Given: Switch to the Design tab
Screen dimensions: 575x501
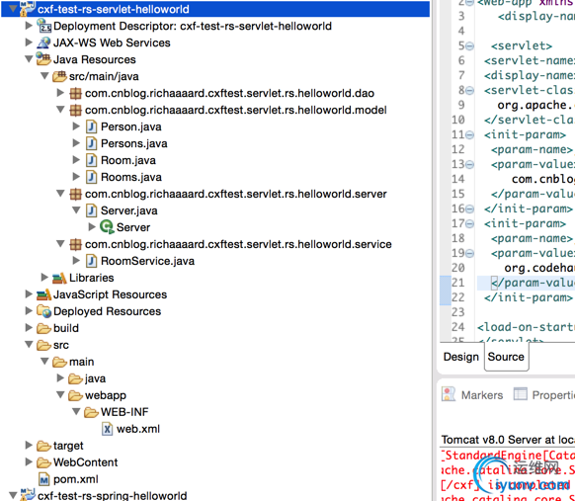Looking at the screenshot, I should point(461,357).
